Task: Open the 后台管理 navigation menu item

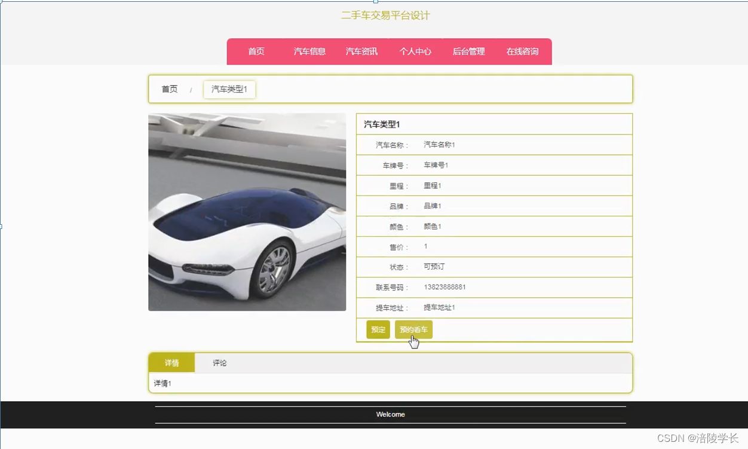Action: point(468,51)
